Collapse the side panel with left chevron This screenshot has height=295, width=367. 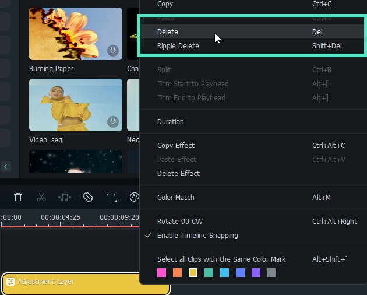pos(6,167)
